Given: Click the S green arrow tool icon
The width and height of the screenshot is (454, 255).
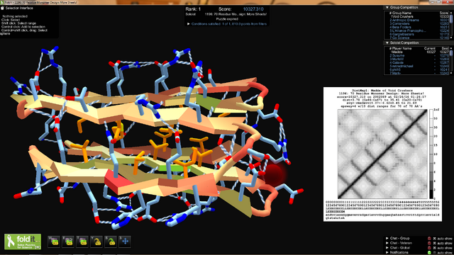Looking at the screenshot, I should [111, 242].
